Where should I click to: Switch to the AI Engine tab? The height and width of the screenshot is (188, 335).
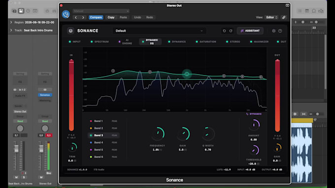126,42
